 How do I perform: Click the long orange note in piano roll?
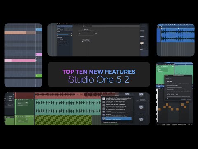(20, 33)
